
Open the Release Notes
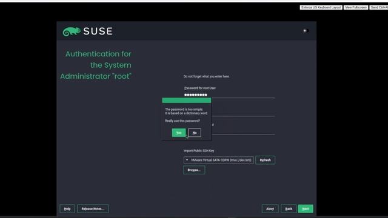93,209
